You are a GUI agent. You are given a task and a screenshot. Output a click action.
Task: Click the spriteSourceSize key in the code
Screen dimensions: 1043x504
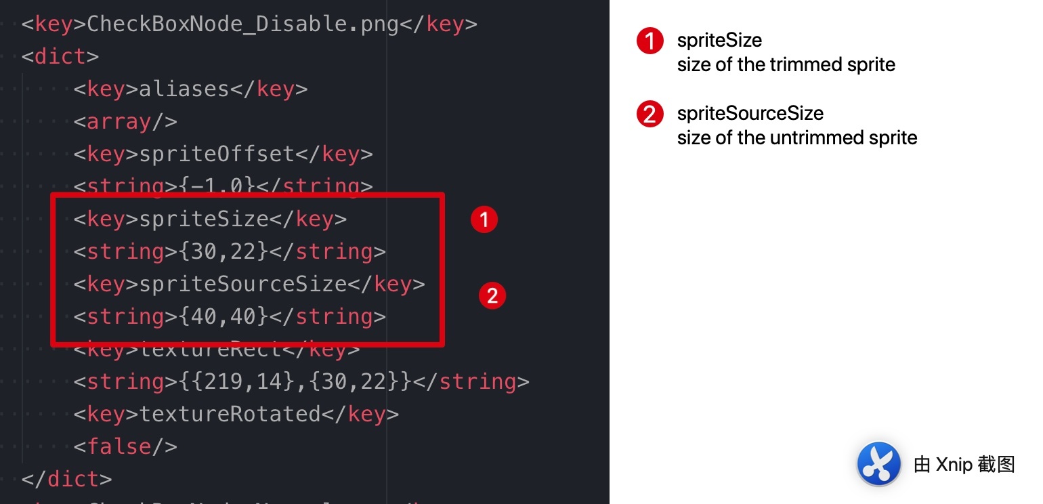point(249,284)
